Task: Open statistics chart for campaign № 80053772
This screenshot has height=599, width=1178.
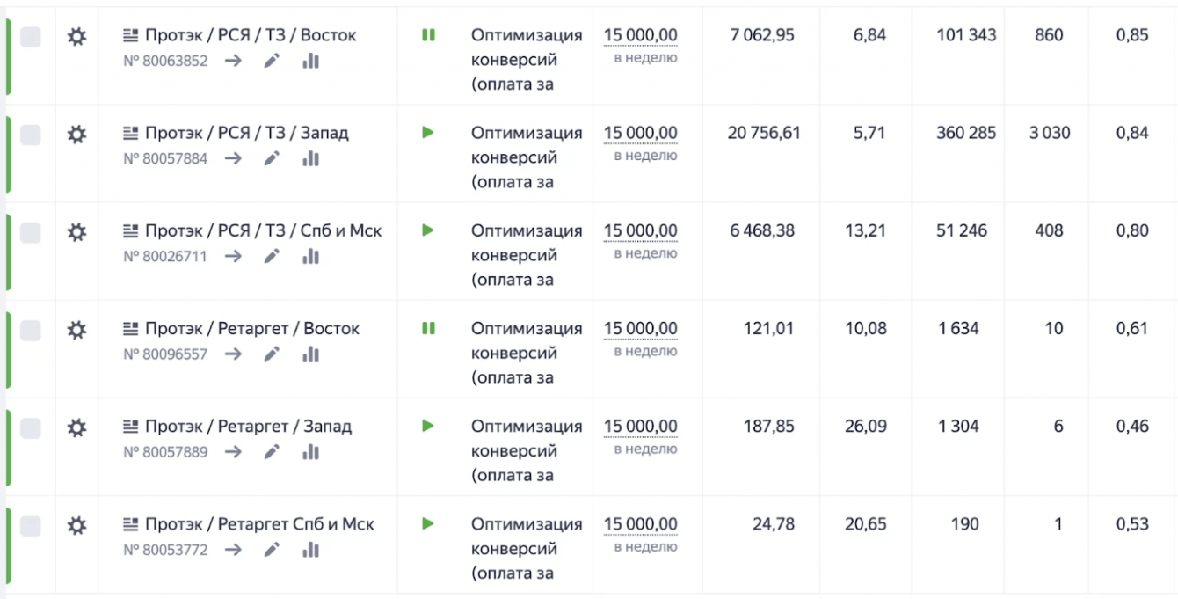Action: coord(310,550)
